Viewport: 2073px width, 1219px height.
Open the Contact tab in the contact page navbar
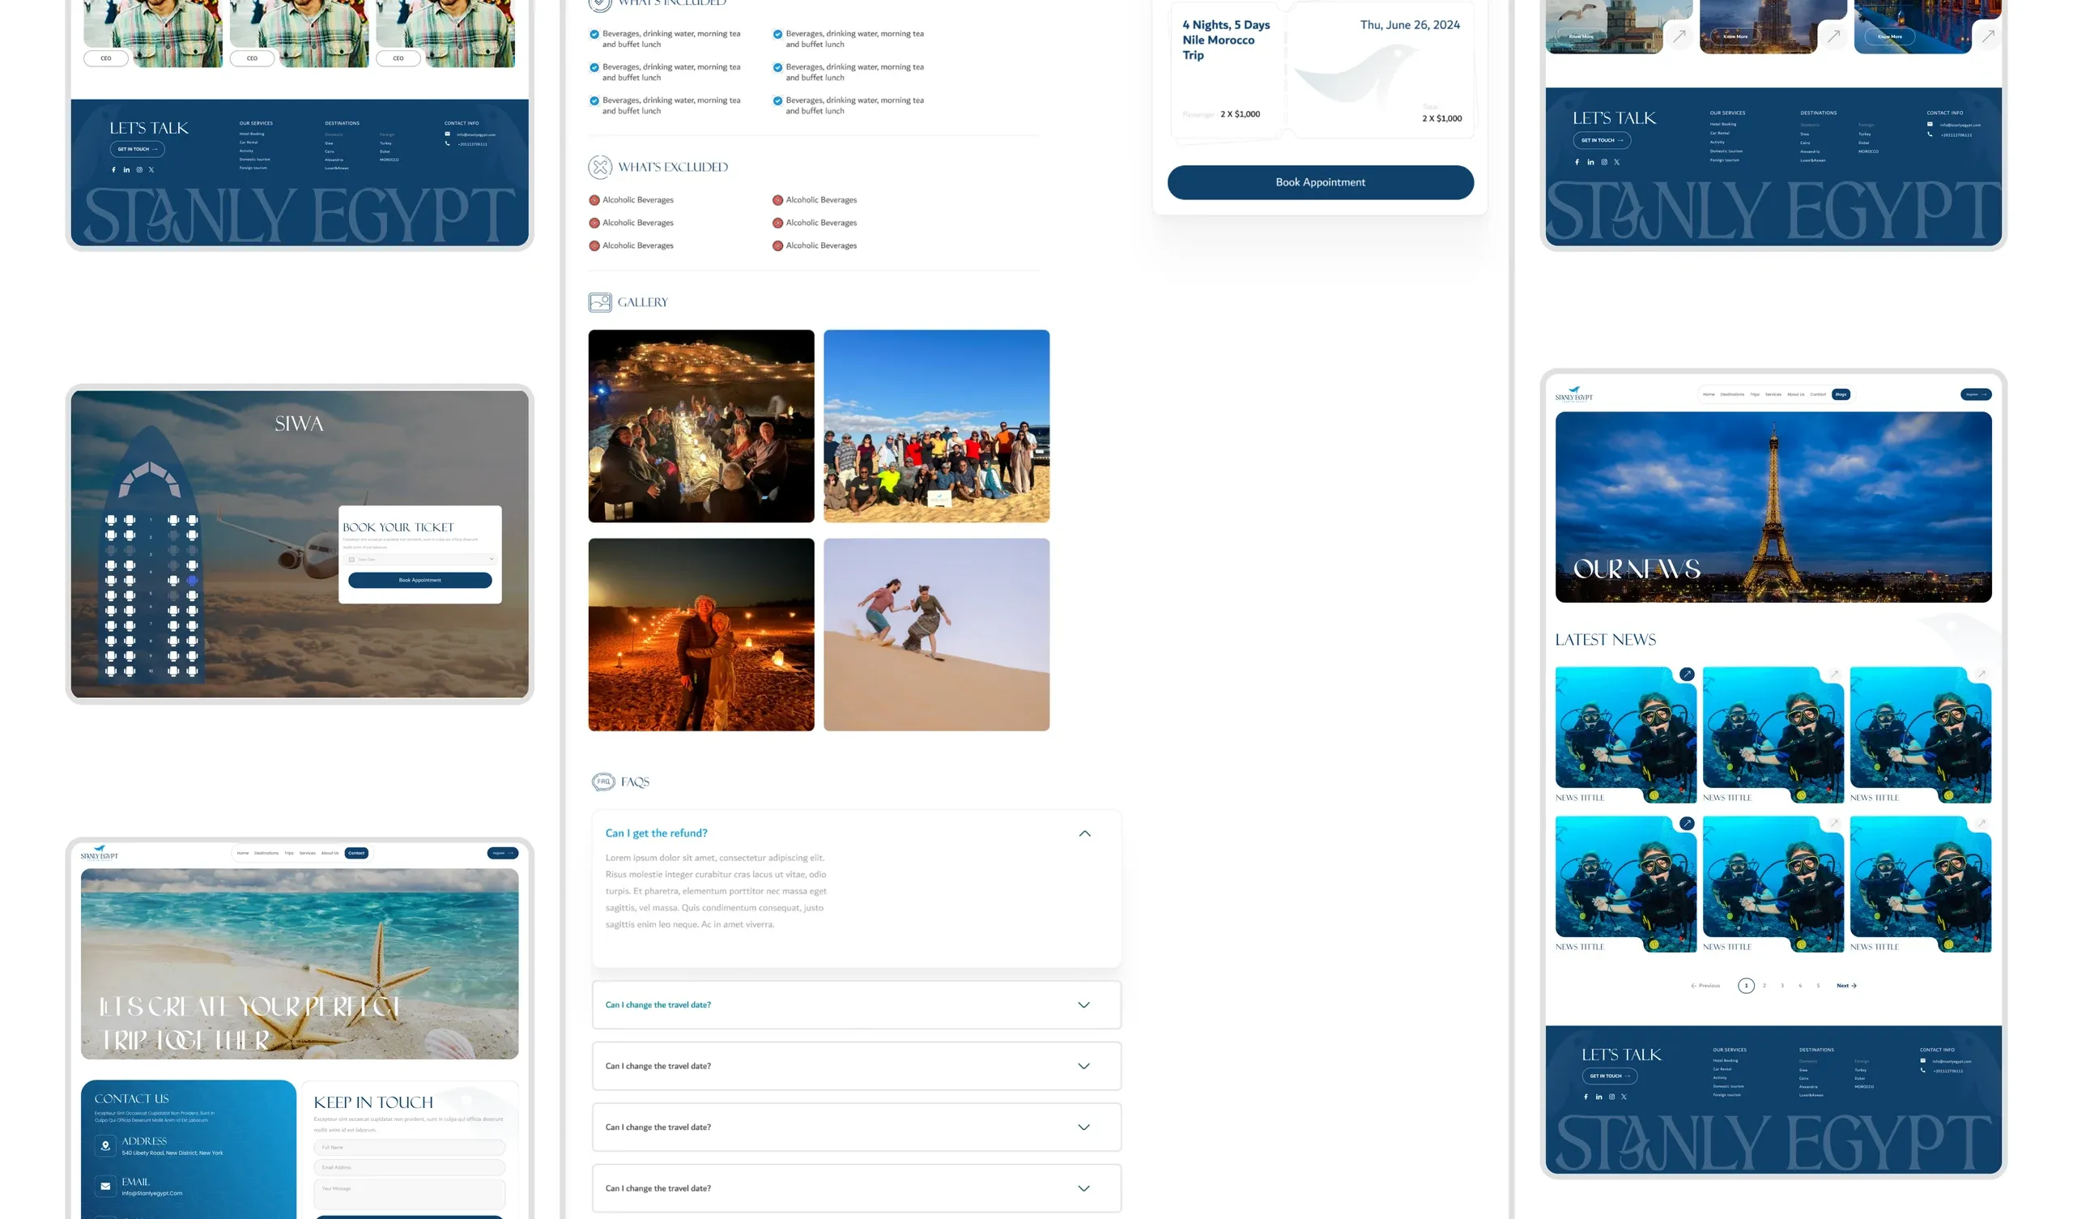(x=356, y=853)
